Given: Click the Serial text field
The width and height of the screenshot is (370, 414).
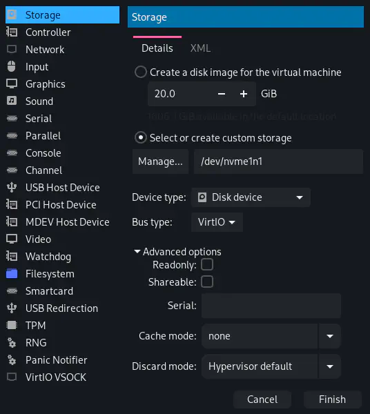Looking at the screenshot, I should pos(271,306).
